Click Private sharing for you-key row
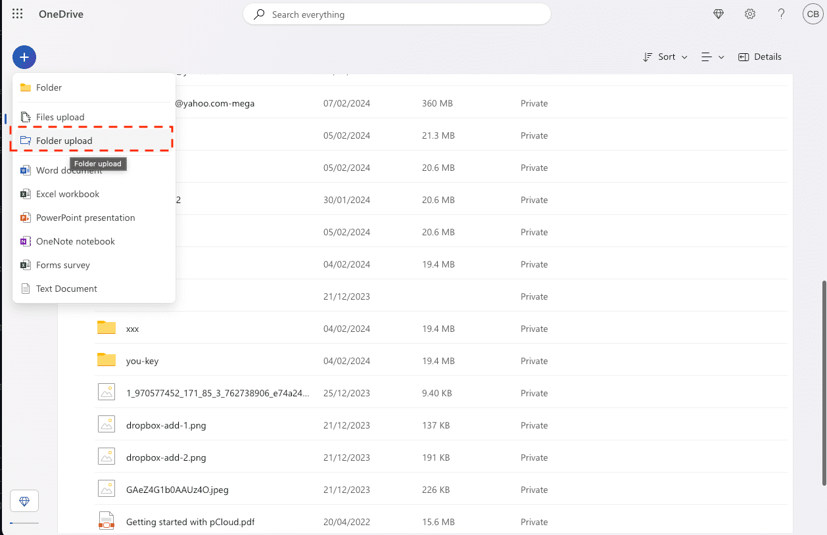Screen dimensions: 827x535 534,361
